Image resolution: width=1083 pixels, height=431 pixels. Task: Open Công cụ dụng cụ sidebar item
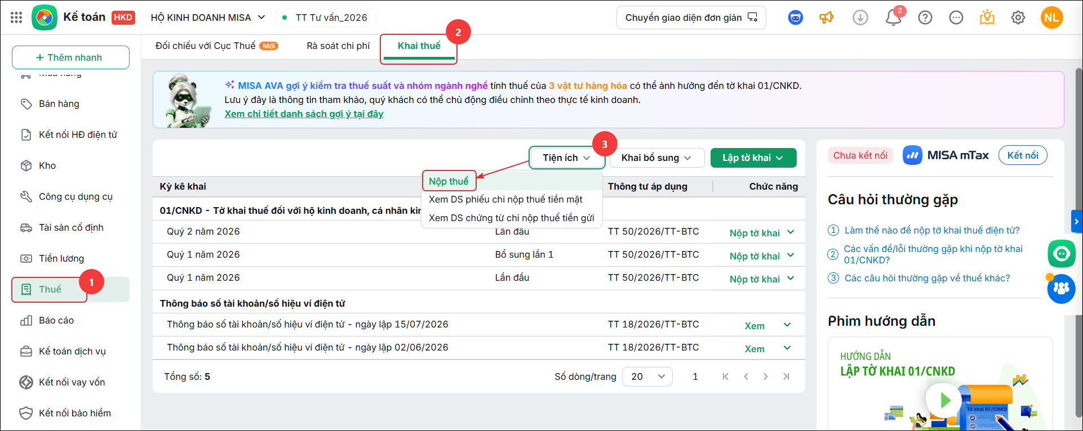71,196
